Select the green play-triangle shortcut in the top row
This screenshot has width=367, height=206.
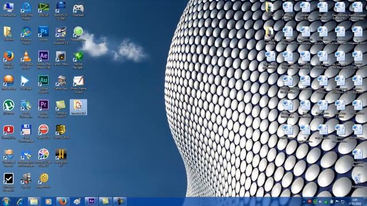44,9
